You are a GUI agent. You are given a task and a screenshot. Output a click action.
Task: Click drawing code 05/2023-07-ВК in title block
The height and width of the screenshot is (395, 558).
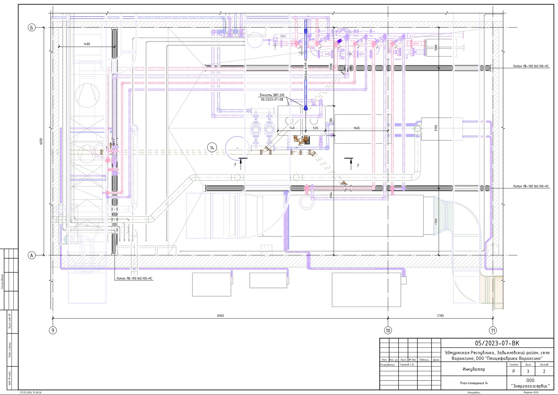(x=497, y=343)
